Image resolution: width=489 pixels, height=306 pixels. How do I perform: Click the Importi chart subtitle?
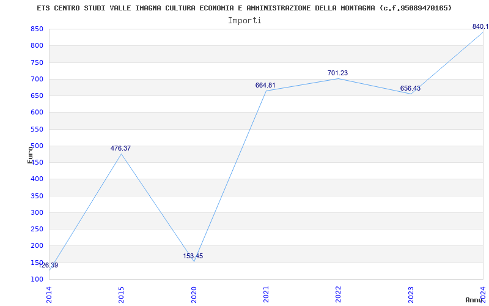[x=244, y=21]
